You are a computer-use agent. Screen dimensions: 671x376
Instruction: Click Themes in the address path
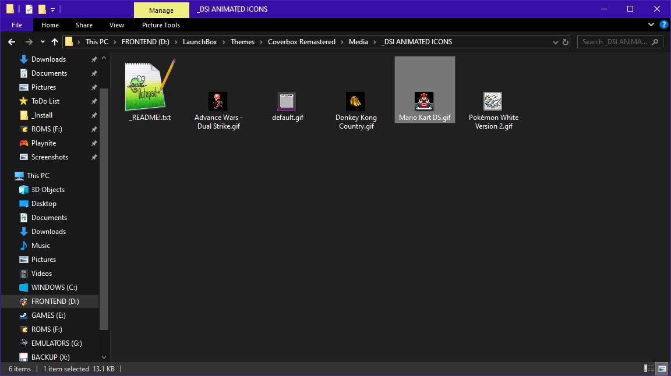point(243,42)
